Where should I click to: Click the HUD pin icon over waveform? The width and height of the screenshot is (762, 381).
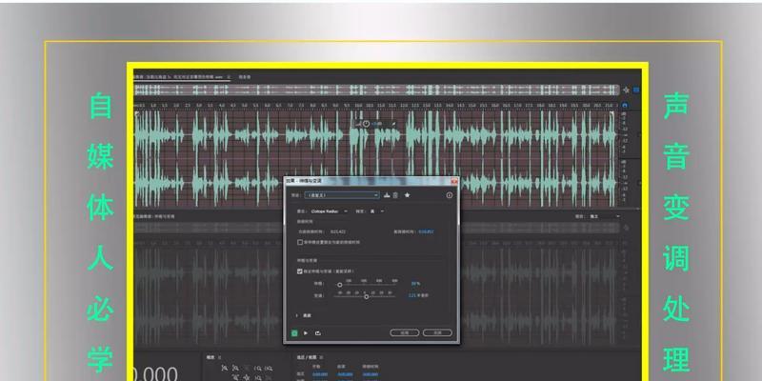coord(393,125)
